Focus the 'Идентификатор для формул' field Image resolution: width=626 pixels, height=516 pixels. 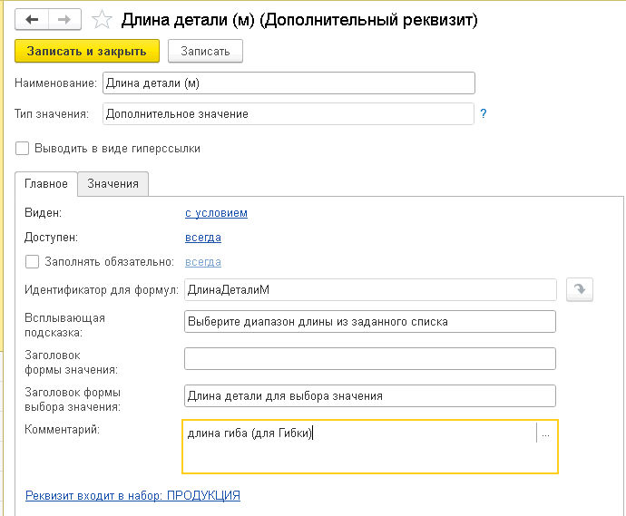[x=369, y=289]
